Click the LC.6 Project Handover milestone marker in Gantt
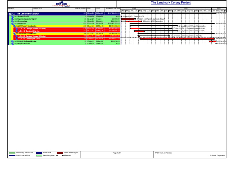 click(216, 44)
